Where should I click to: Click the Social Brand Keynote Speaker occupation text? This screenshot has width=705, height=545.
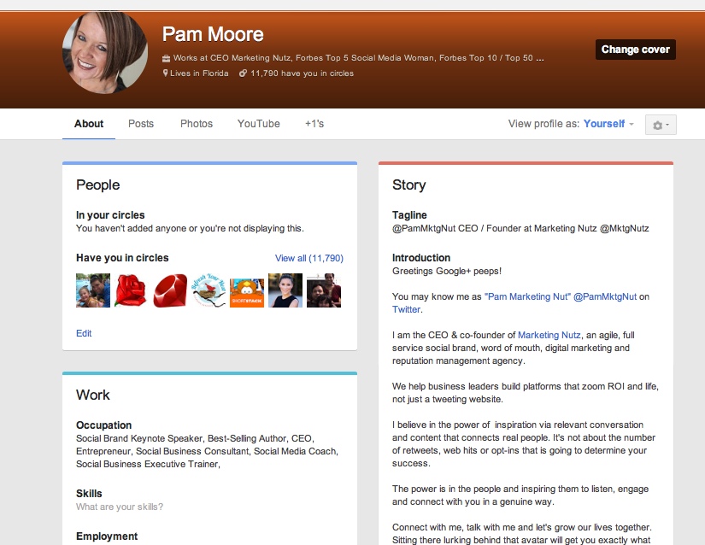[208, 451]
